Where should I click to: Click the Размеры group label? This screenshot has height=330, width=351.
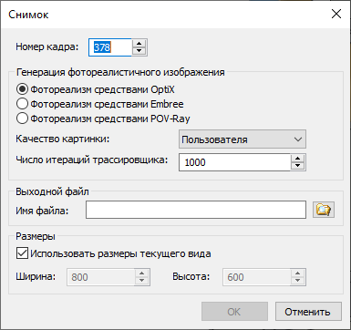36,236
